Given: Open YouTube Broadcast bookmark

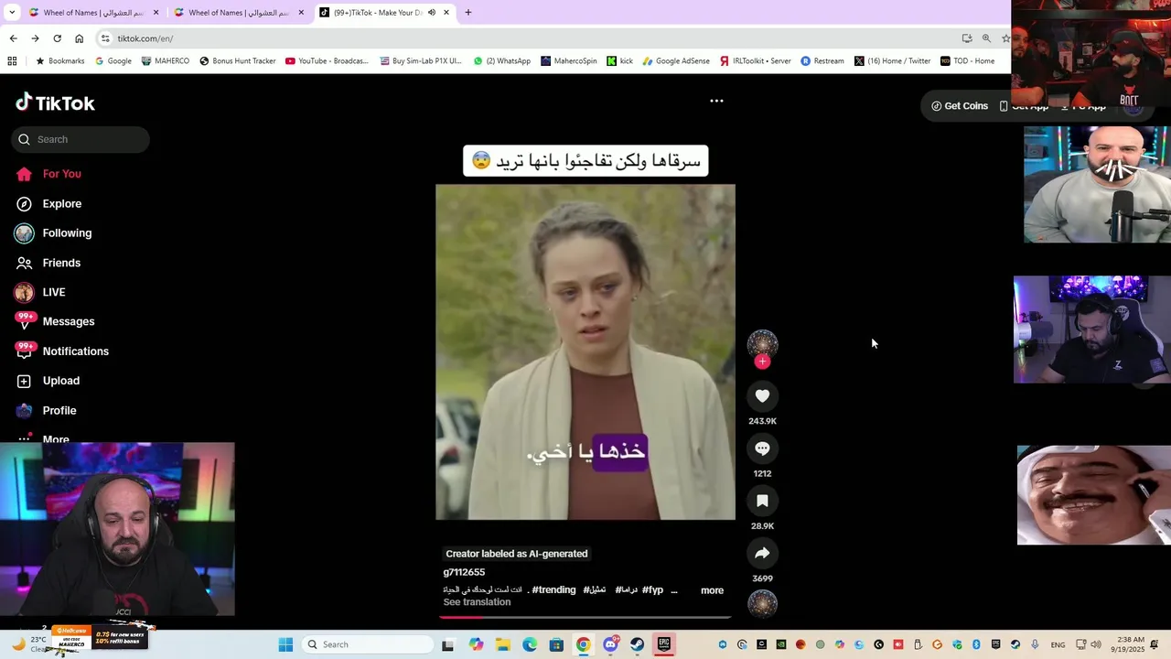Looking at the screenshot, I should [327, 61].
